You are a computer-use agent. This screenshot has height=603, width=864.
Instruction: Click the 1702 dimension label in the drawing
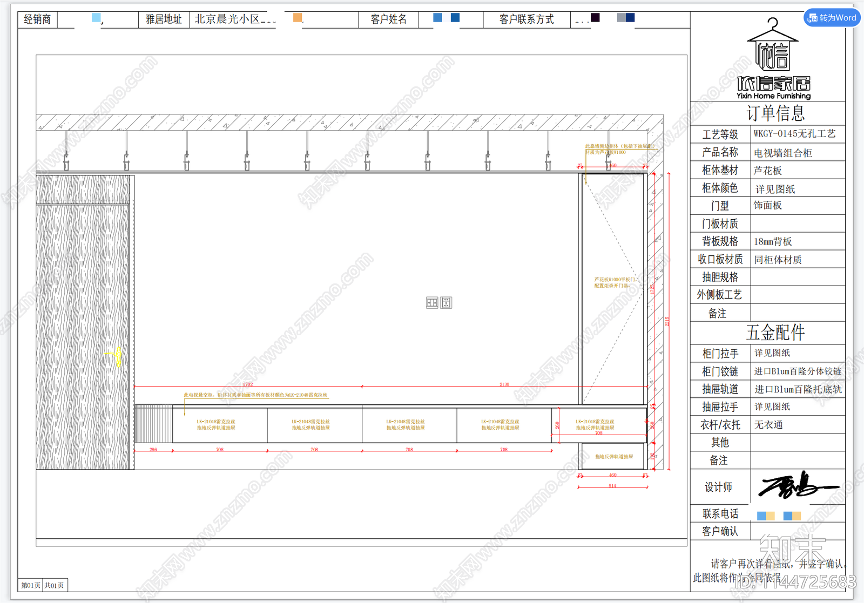248,384
